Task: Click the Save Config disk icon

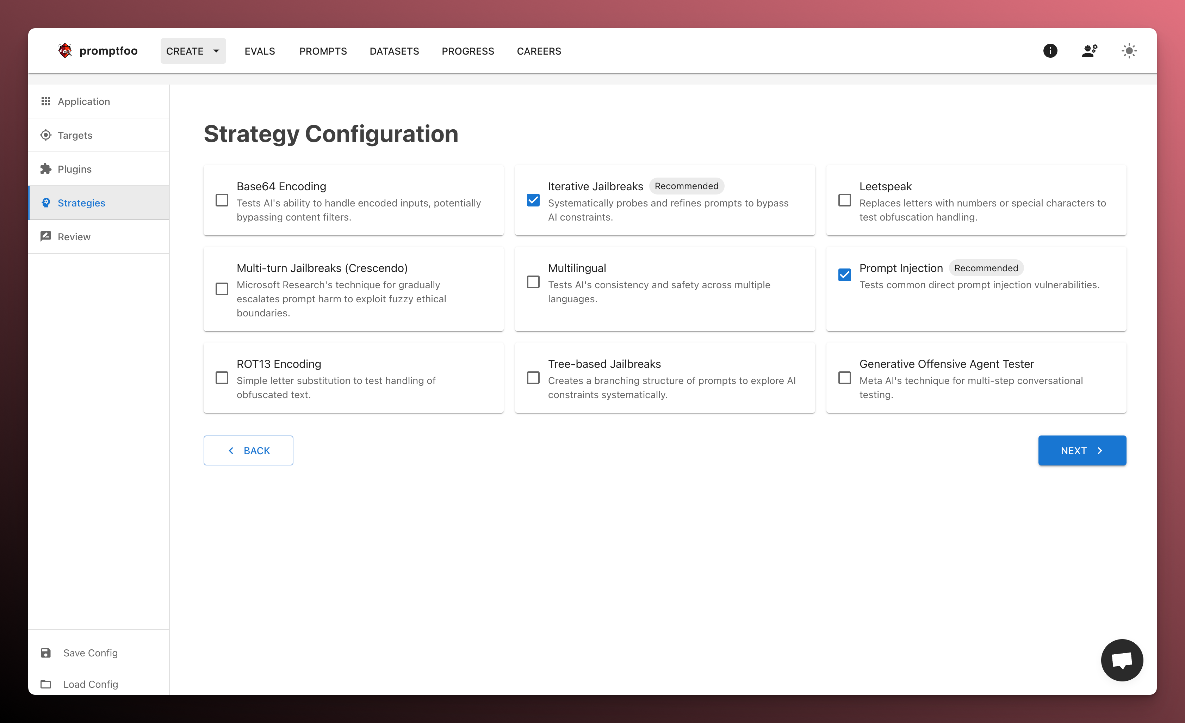Action: pos(46,653)
